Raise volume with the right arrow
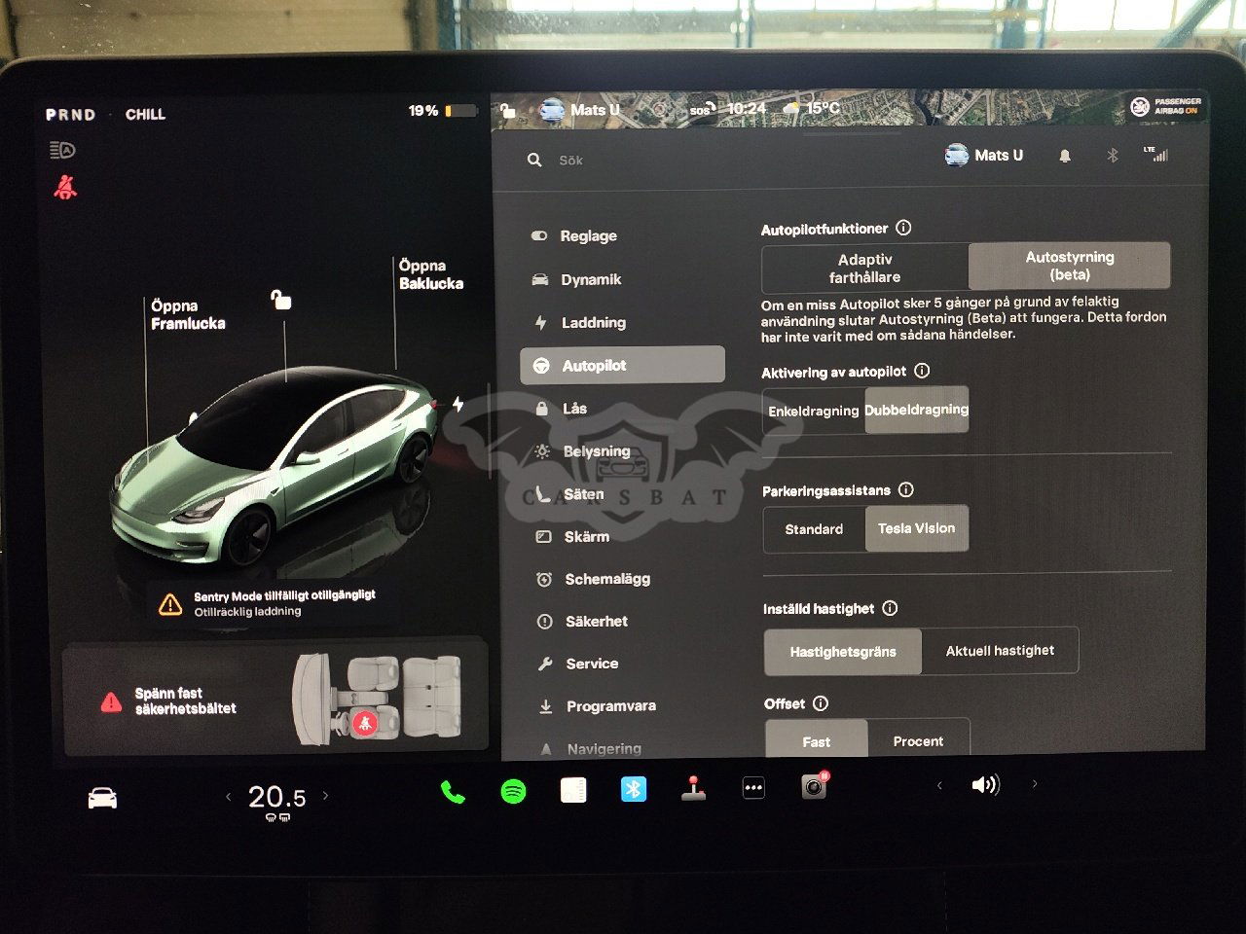The image size is (1246, 934). [1034, 783]
